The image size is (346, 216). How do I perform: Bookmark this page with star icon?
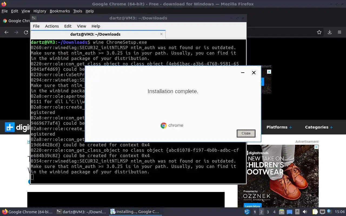point(319,32)
